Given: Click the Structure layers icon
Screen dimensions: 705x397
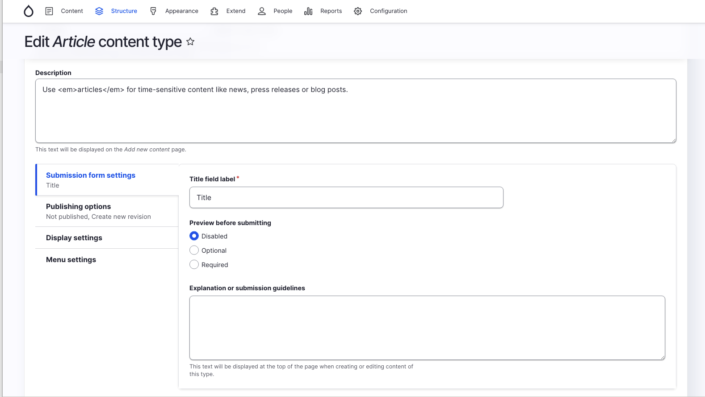Looking at the screenshot, I should coord(99,11).
